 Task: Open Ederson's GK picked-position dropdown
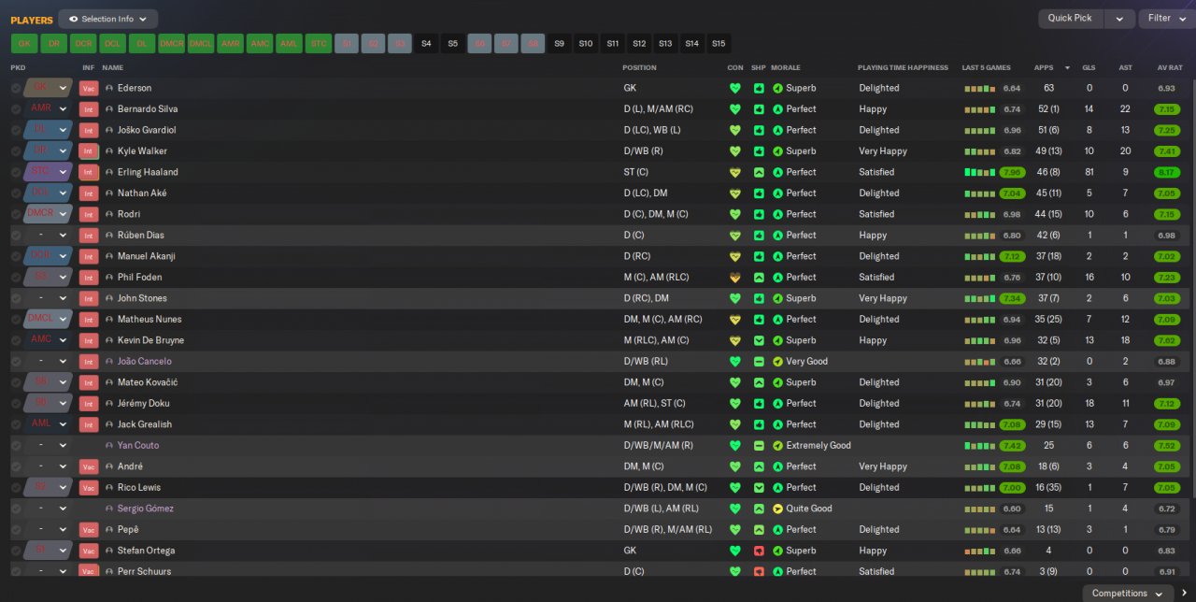[x=49, y=88]
